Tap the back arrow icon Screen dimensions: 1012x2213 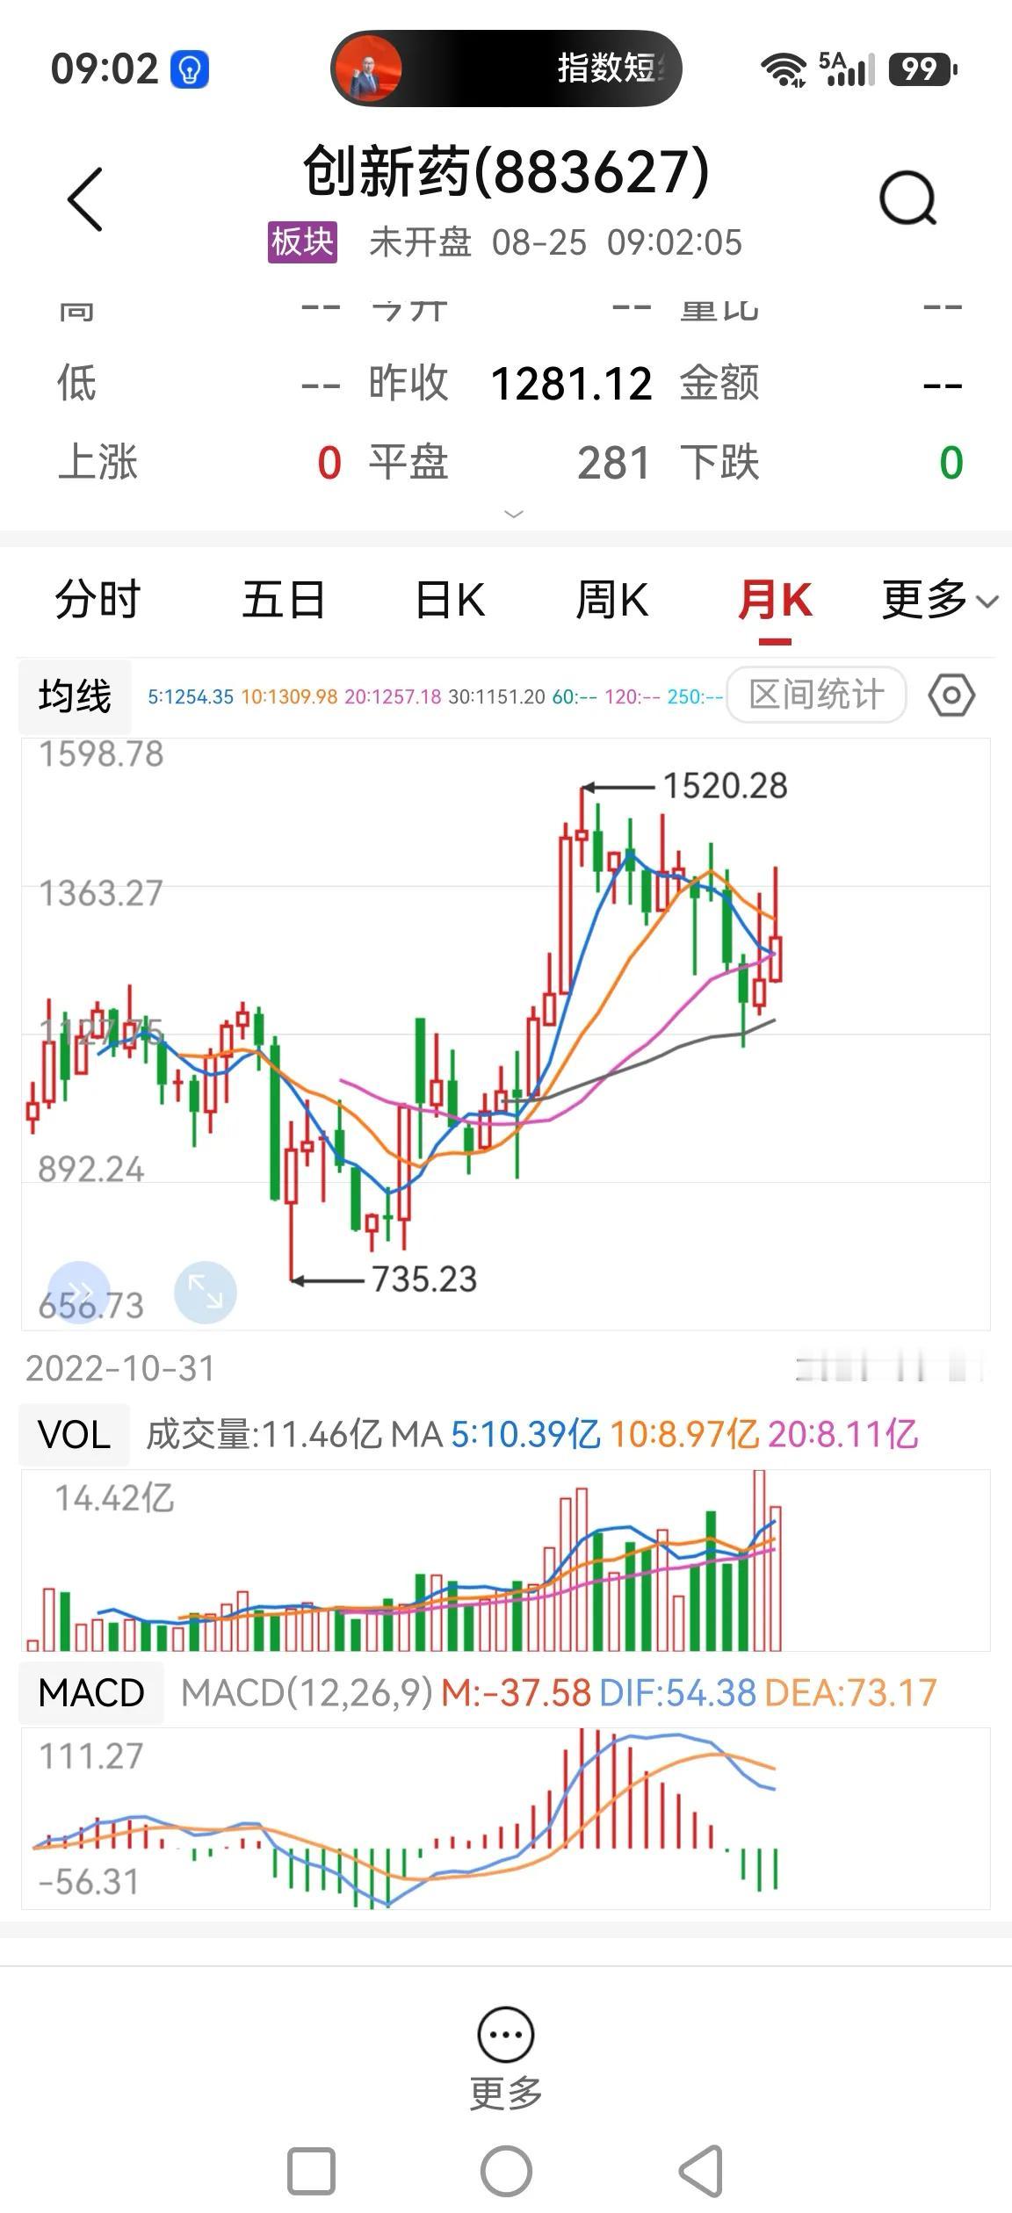coord(85,199)
